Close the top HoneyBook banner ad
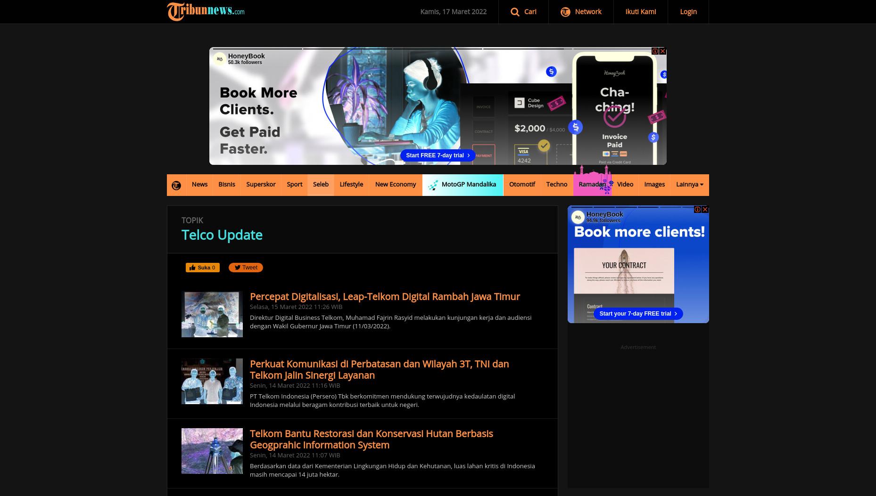 click(x=663, y=51)
